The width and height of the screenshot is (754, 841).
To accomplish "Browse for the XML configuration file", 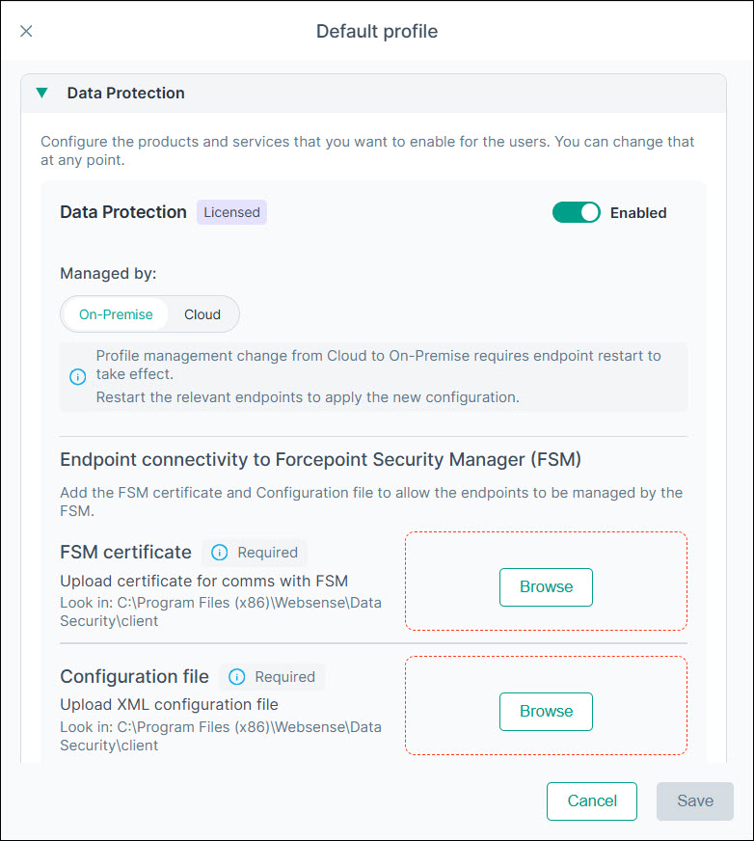I will pos(546,711).
